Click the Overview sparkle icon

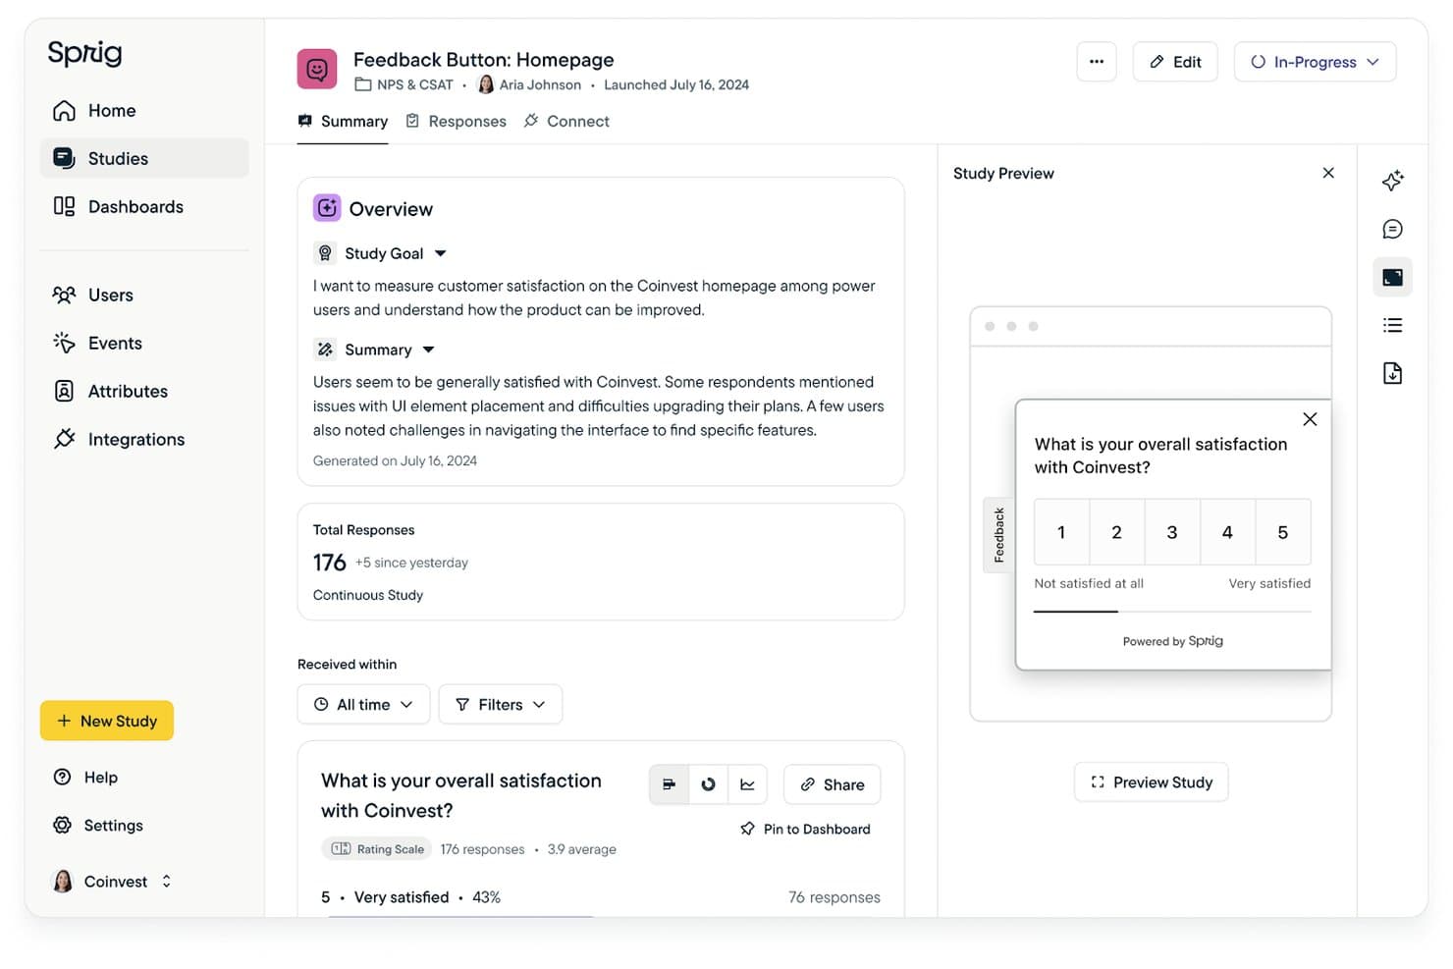(x=327, y=208)
